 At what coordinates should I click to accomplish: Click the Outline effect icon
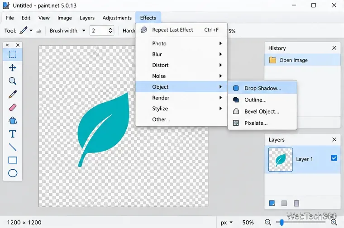[x=236, y=100]
